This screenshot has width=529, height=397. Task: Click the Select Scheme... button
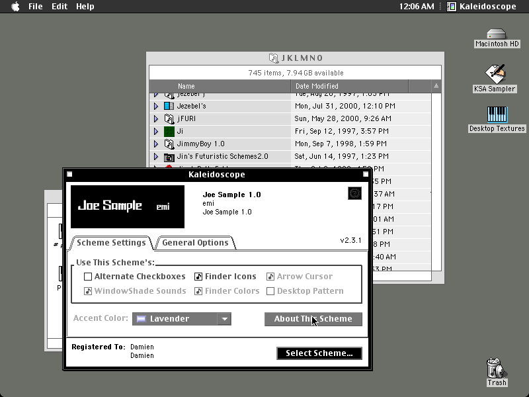click(319, 353)
